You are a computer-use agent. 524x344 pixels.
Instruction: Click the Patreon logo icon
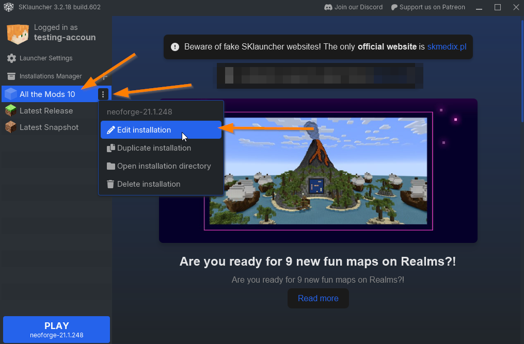[x=394, y=7]
